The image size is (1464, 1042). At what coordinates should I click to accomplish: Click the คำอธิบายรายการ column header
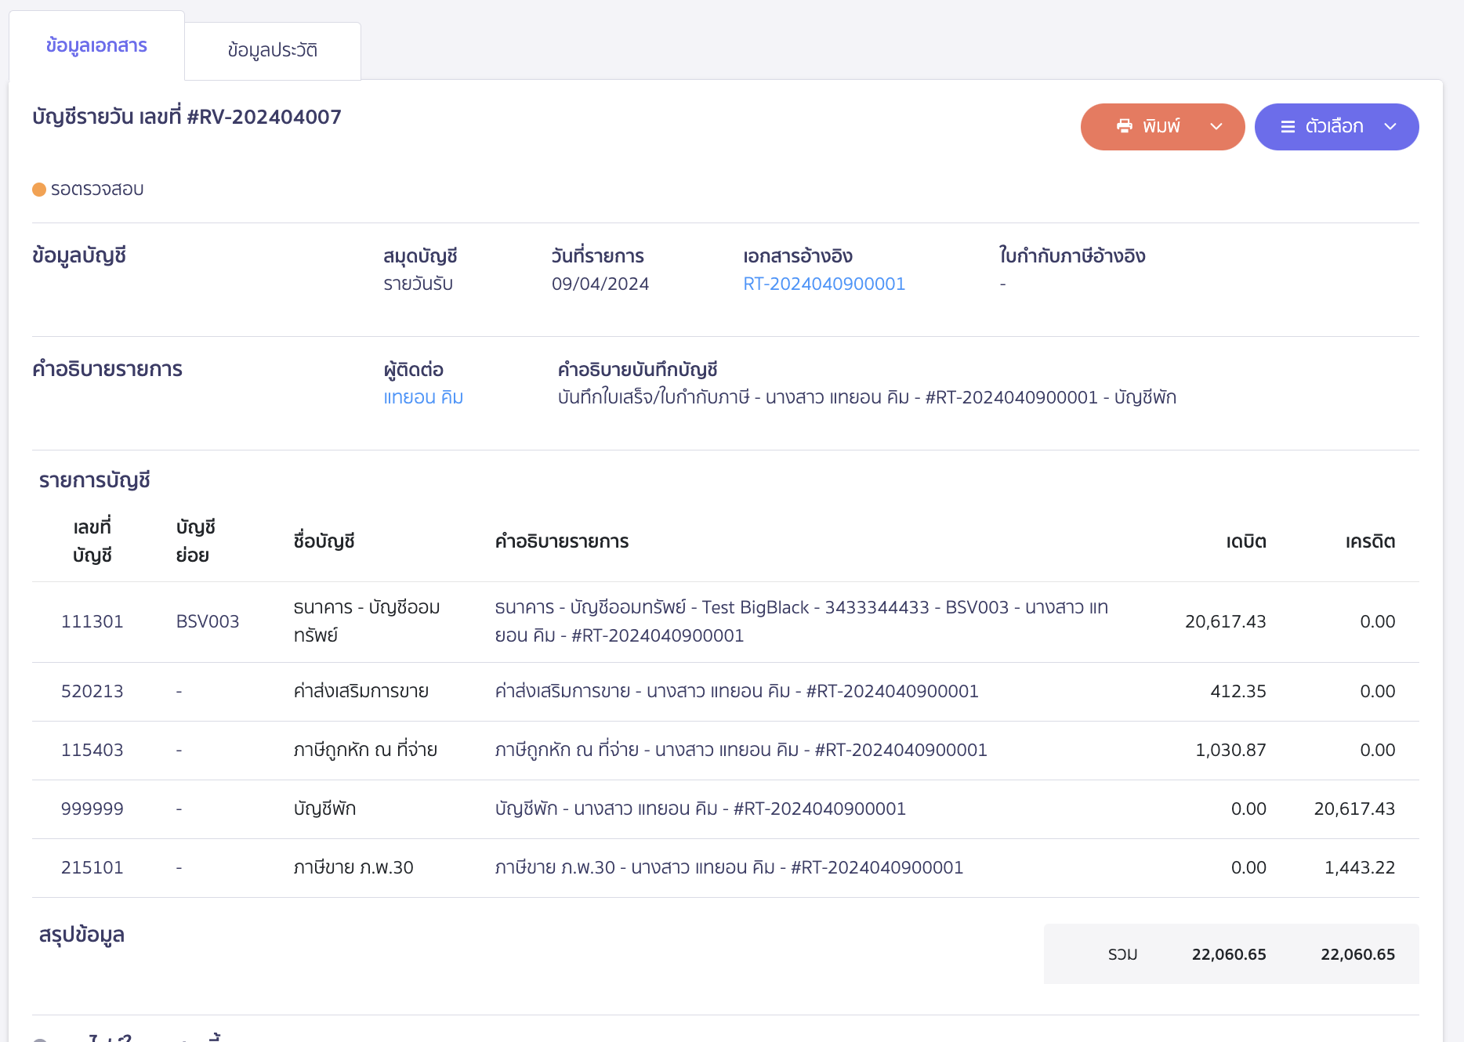coord(562,541)
